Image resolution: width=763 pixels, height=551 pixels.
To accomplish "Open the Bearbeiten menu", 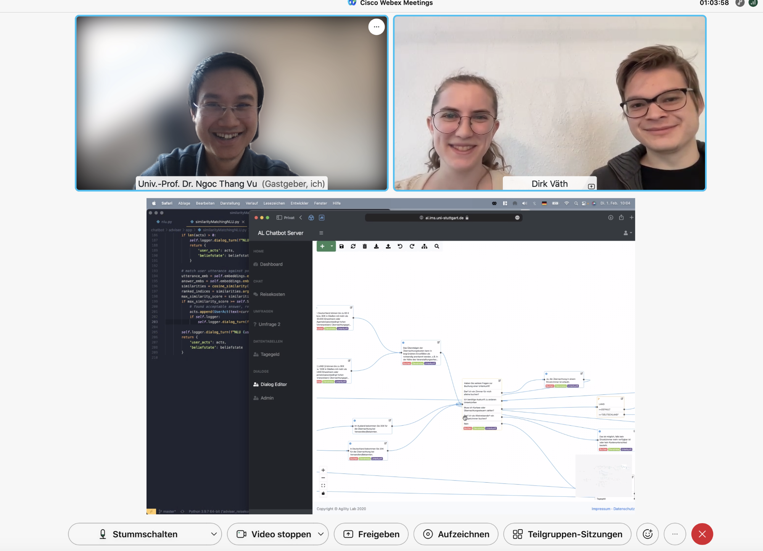I will pyautogui.click(x=205, y=204).
